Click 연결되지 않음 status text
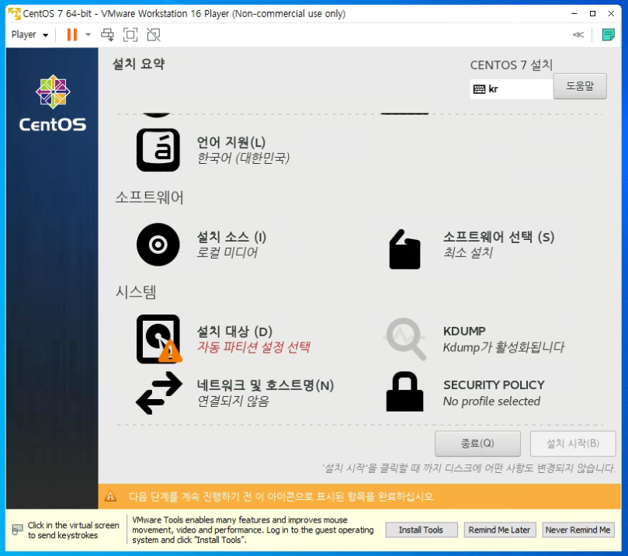The image size is (628, 556). (233, 401)
